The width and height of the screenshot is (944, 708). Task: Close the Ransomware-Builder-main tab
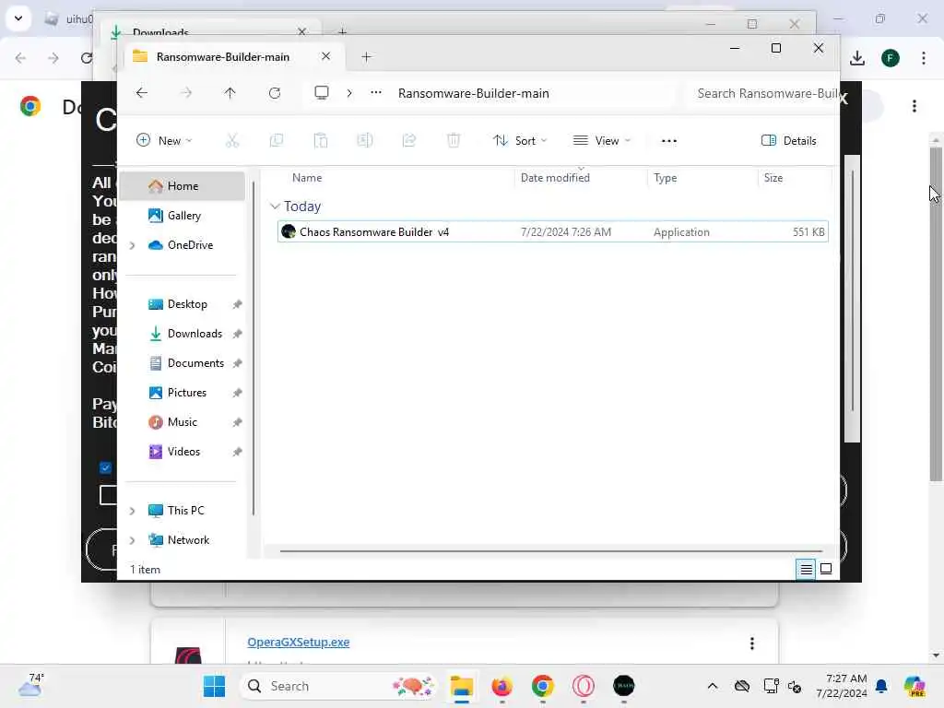click(325, 56)
